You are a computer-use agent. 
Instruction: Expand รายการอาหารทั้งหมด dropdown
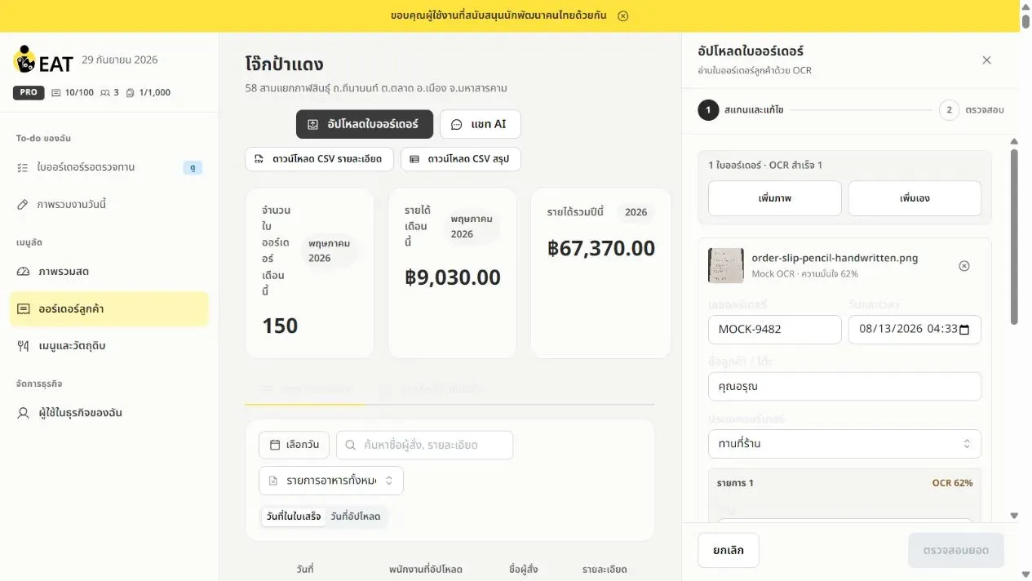pos(331,481)
